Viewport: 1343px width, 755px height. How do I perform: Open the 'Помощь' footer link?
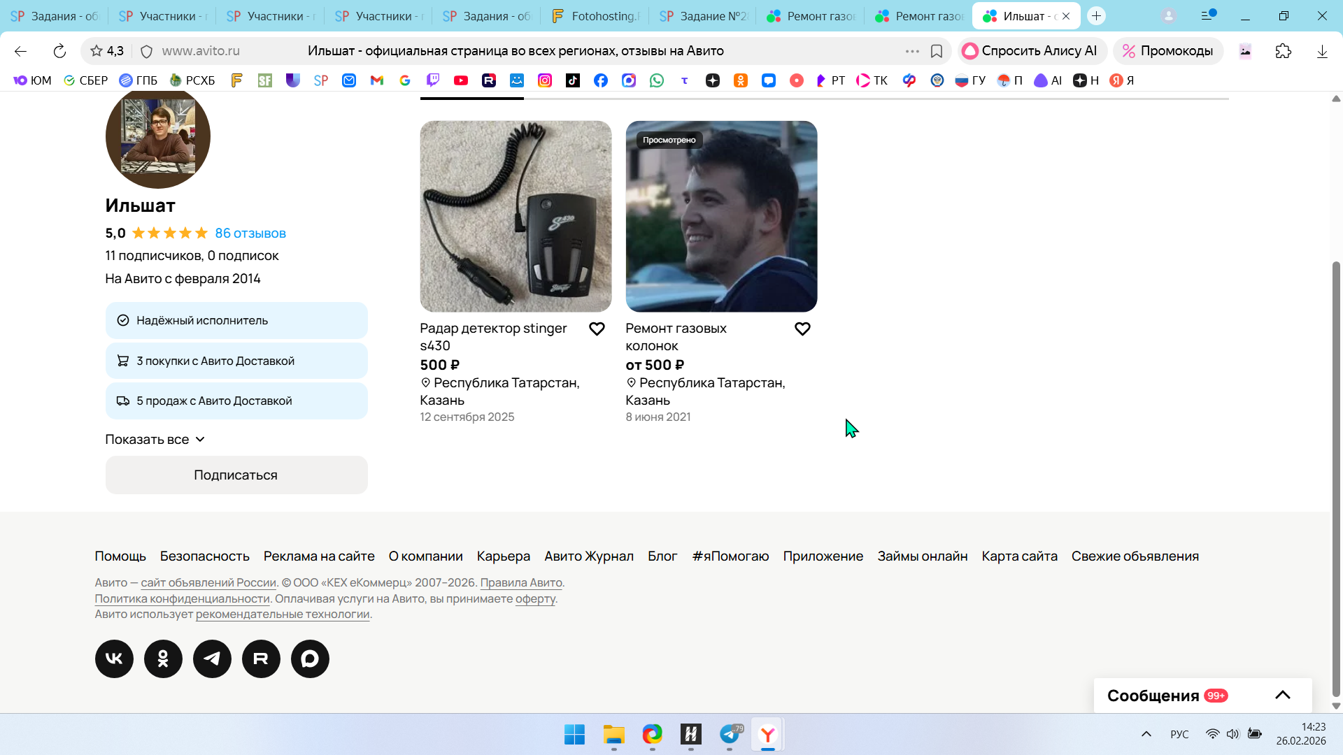click(x=120, y=556)
